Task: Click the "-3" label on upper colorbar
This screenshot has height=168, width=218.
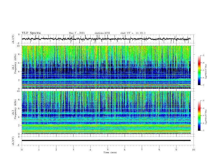Action: pos(203,55)
